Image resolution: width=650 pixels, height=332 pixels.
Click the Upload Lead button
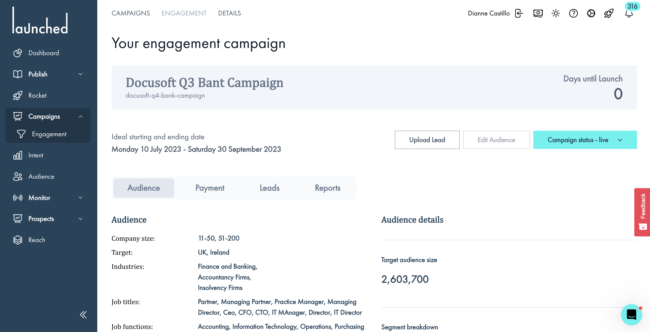pos(427,140)
